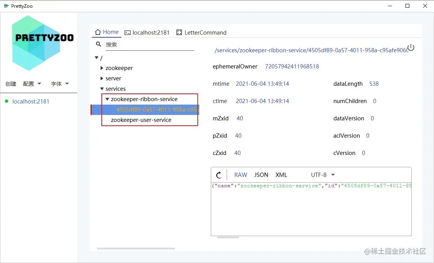Screen dimensions: 434x263
Task: Select XML data view
Action: coord(281,175)
